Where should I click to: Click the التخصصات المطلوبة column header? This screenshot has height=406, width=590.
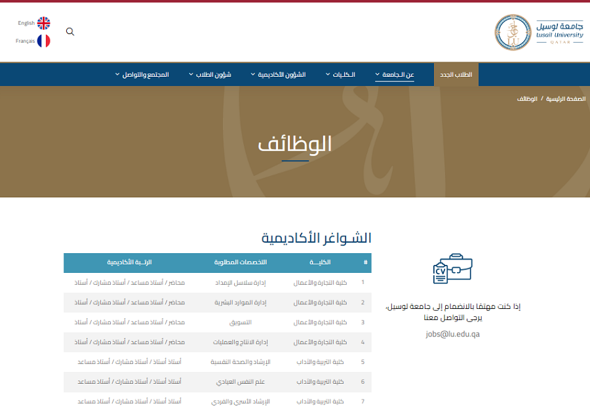tap(240, 262)
